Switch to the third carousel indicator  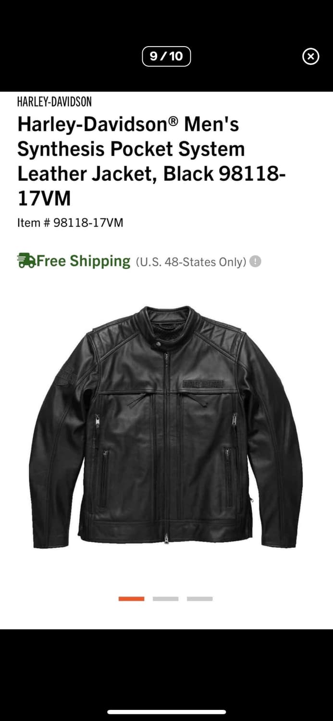(199, 598)
